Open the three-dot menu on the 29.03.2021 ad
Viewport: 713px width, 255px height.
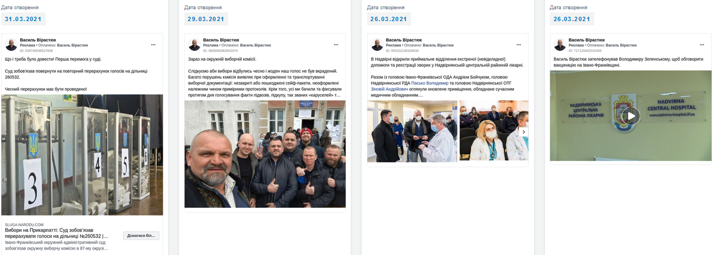[x=337, y=44]
